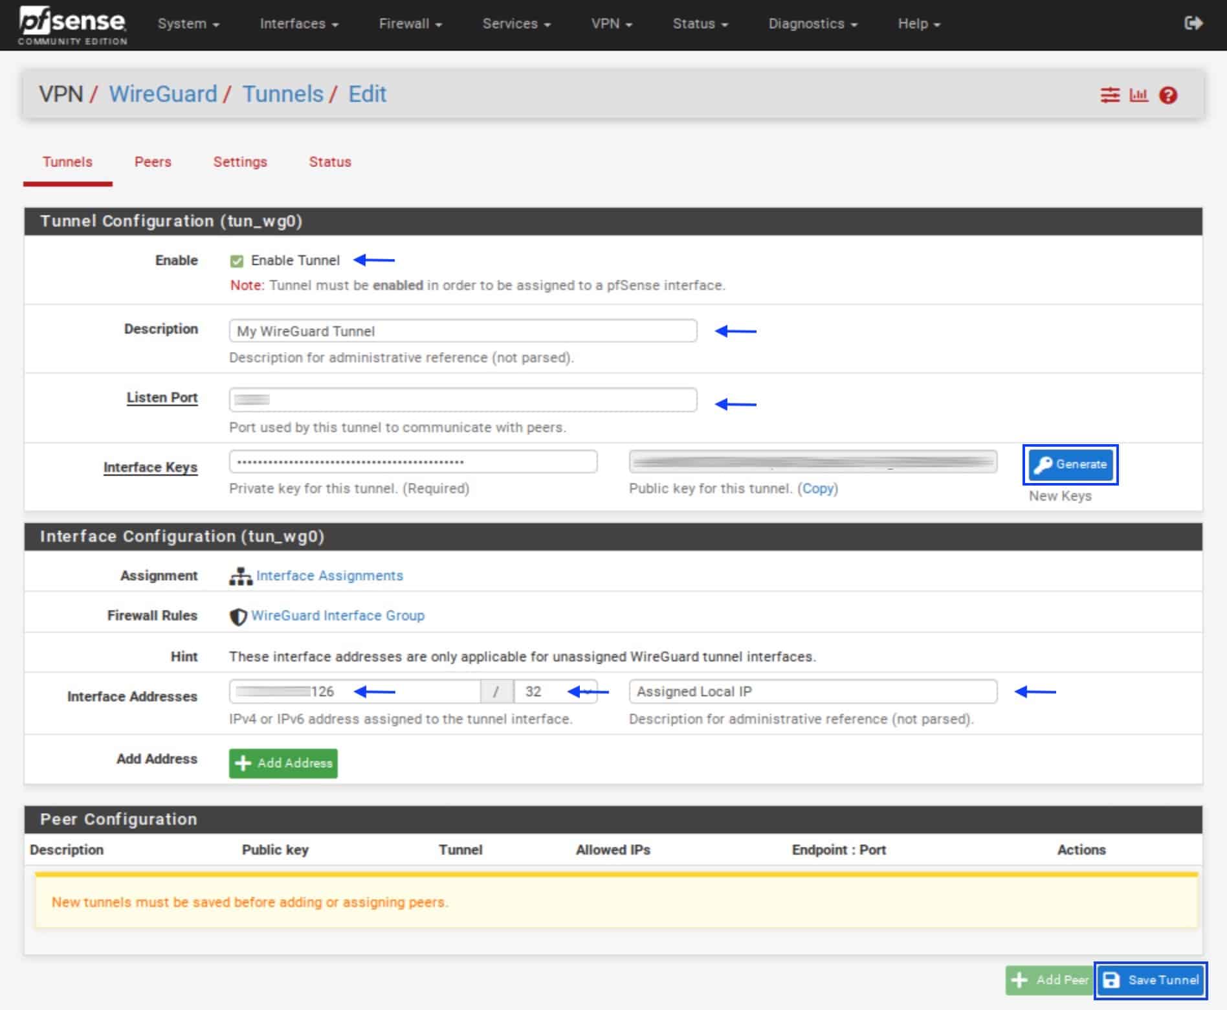Screen dimensions: 1227x1010
Task: Click the red help question mark icon
Action: (1168, 95)
